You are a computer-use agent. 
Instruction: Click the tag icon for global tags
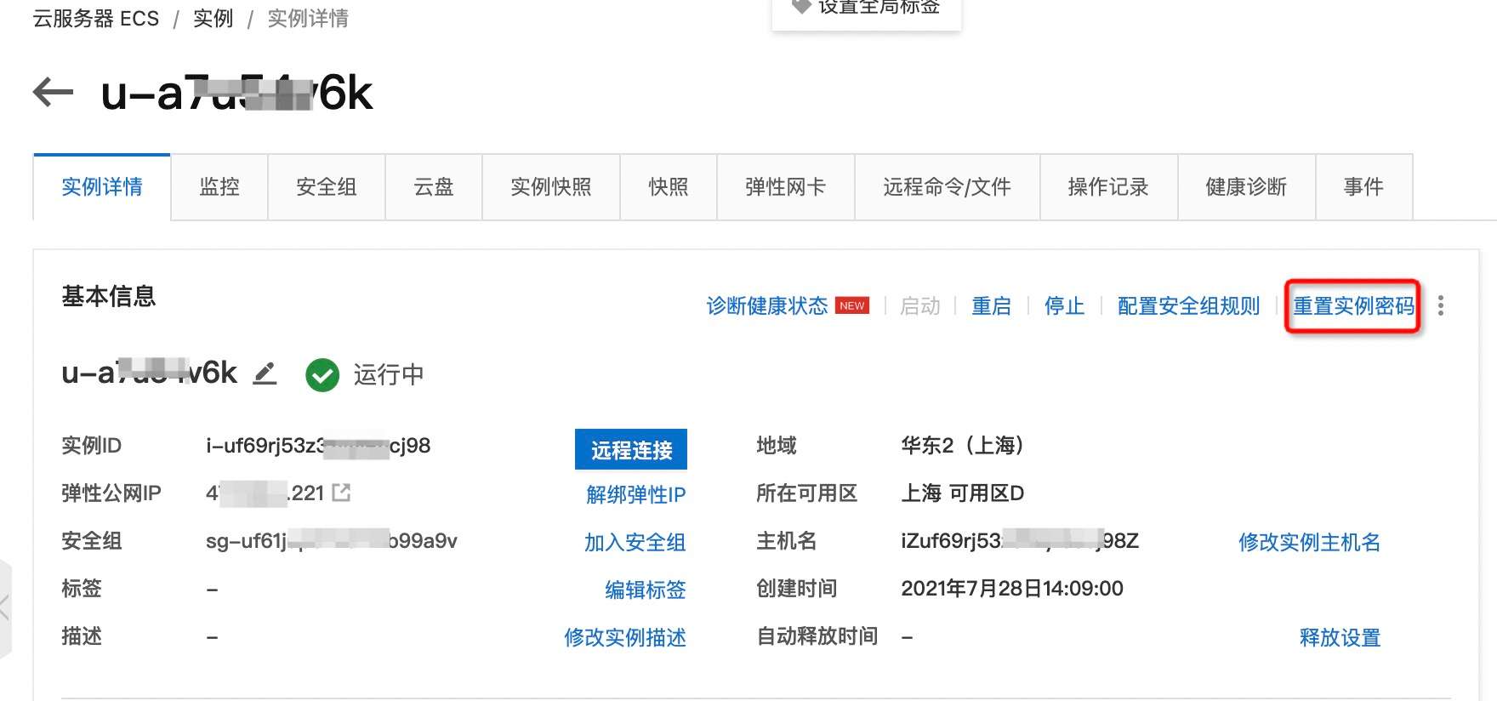[x=800, y=7]
